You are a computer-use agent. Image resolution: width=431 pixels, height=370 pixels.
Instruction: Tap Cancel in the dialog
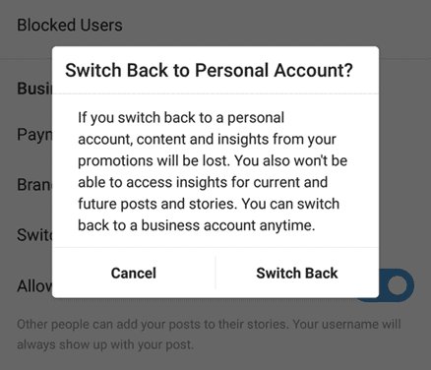(134, 273)
